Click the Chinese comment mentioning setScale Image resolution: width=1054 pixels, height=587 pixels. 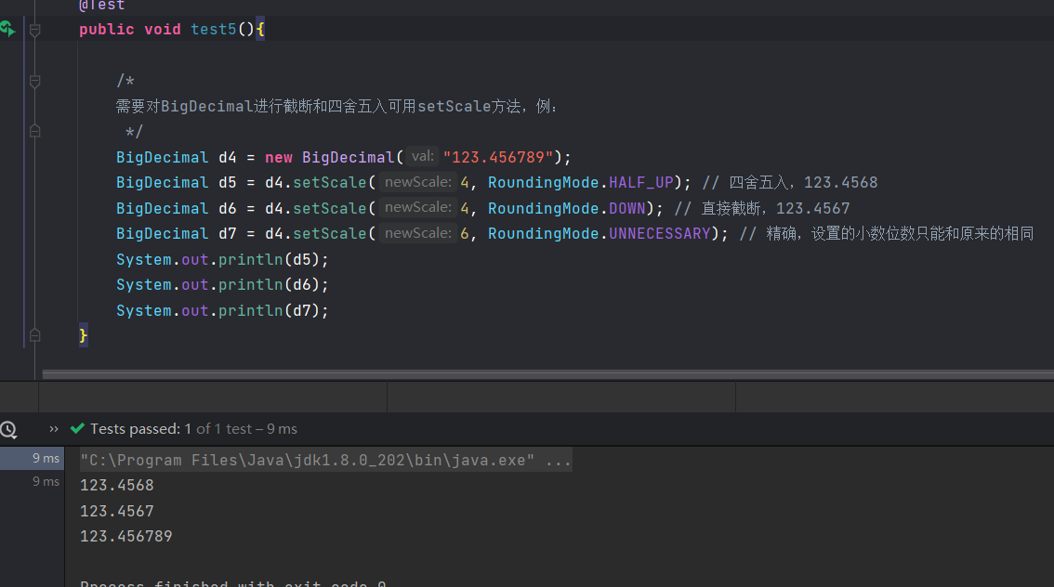point(336,106)
